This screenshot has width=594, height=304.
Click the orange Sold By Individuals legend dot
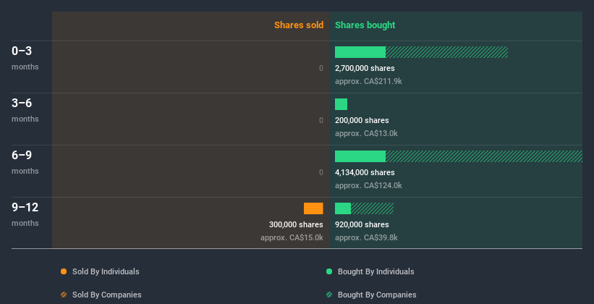pyautogui.click(x=64, y=271)
